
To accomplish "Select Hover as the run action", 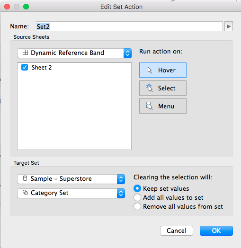I will click(163, 70).
